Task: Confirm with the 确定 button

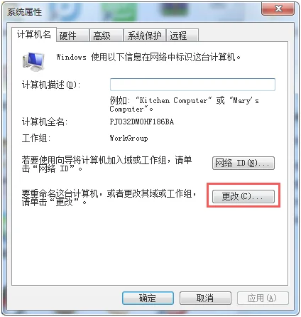Action: (148, 298)
